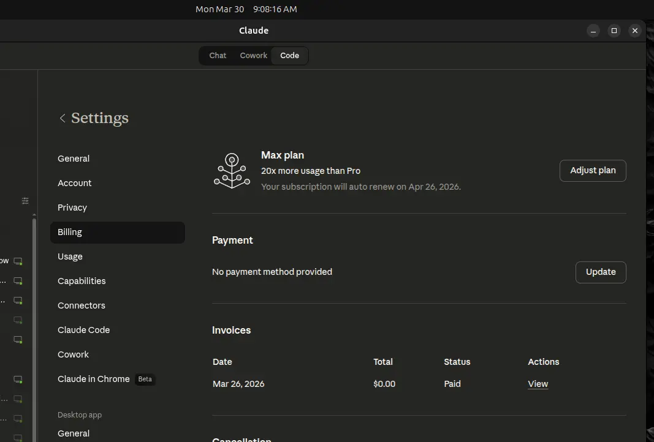Click the Mar 26, 2026 invoice date
Image resolution: width=654 pixels, height=442 pixels.
[238, 384]
